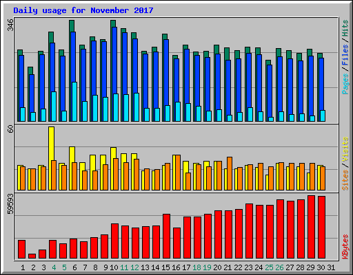Click the green day 19 label on the x-axis
The image size is (353, 275).
coord(207,267)
